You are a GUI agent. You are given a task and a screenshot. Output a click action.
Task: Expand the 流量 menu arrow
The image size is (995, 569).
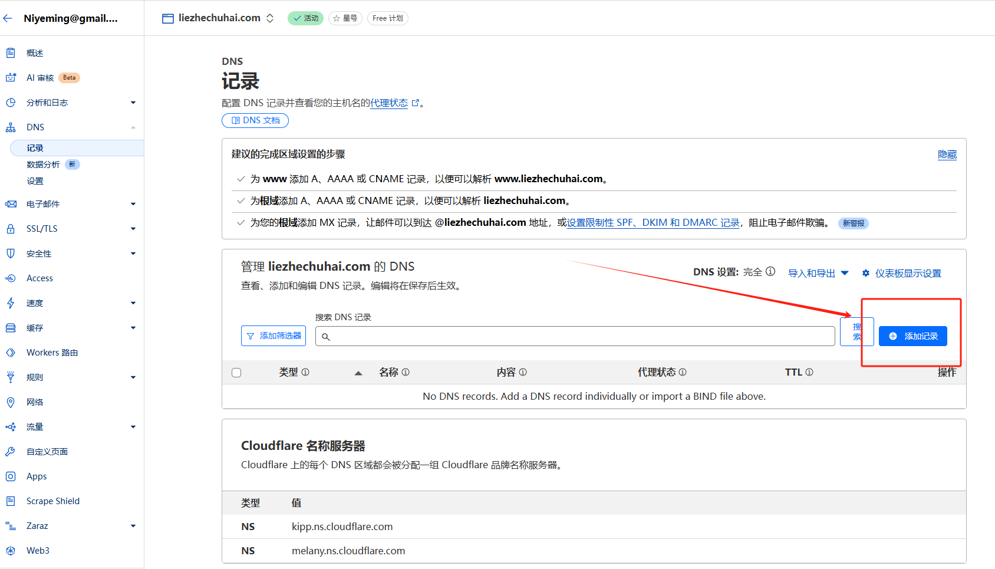(x=133, y=427)
